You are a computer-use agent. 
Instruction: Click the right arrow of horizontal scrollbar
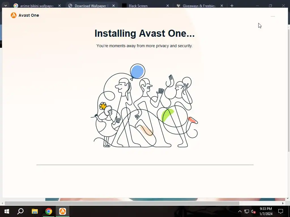click(x=283, y=203)
